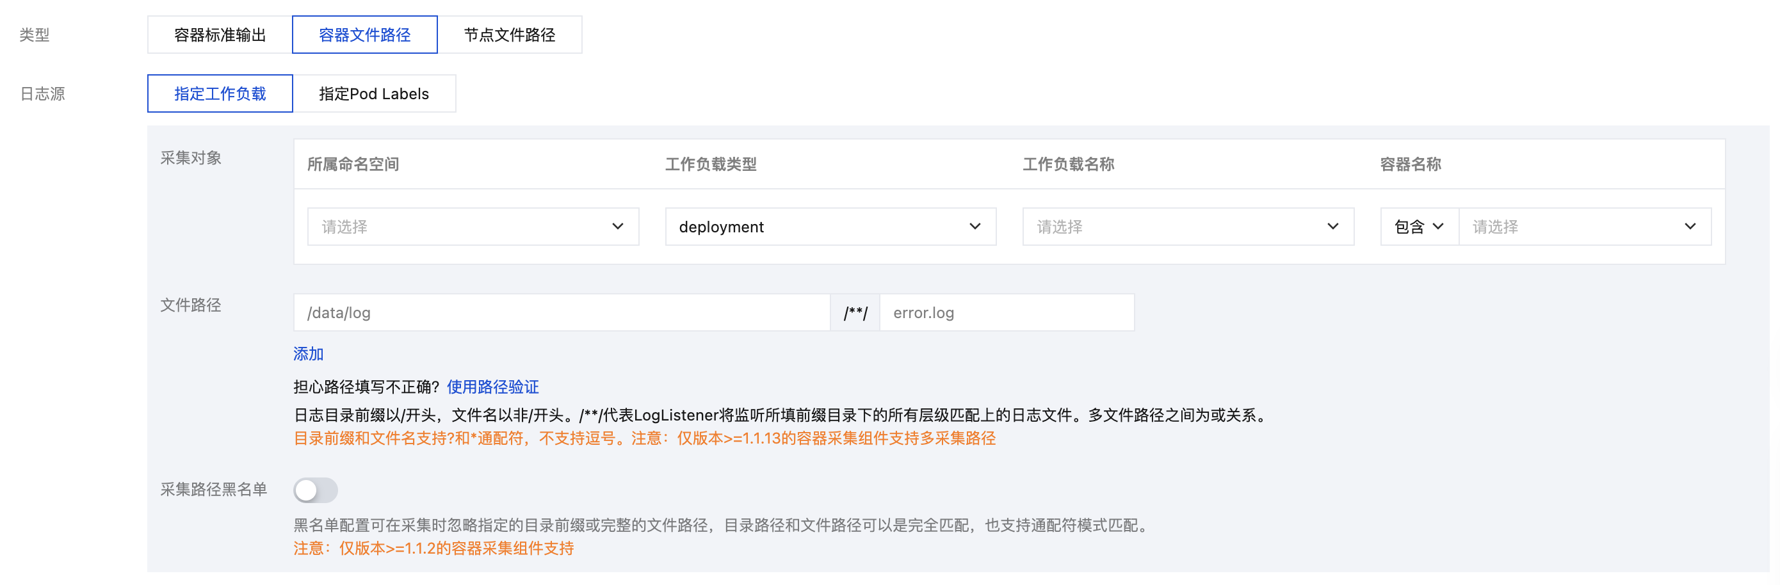The image size is (1780, 585).
Task: Click the 工作负载类型 column header
Action: [x=711, y=164]
